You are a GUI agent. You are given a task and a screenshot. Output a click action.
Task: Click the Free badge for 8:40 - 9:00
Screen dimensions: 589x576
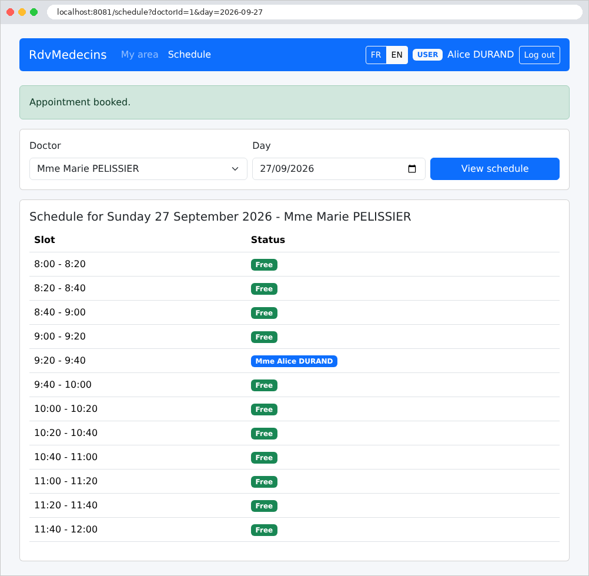pos(264,313)
